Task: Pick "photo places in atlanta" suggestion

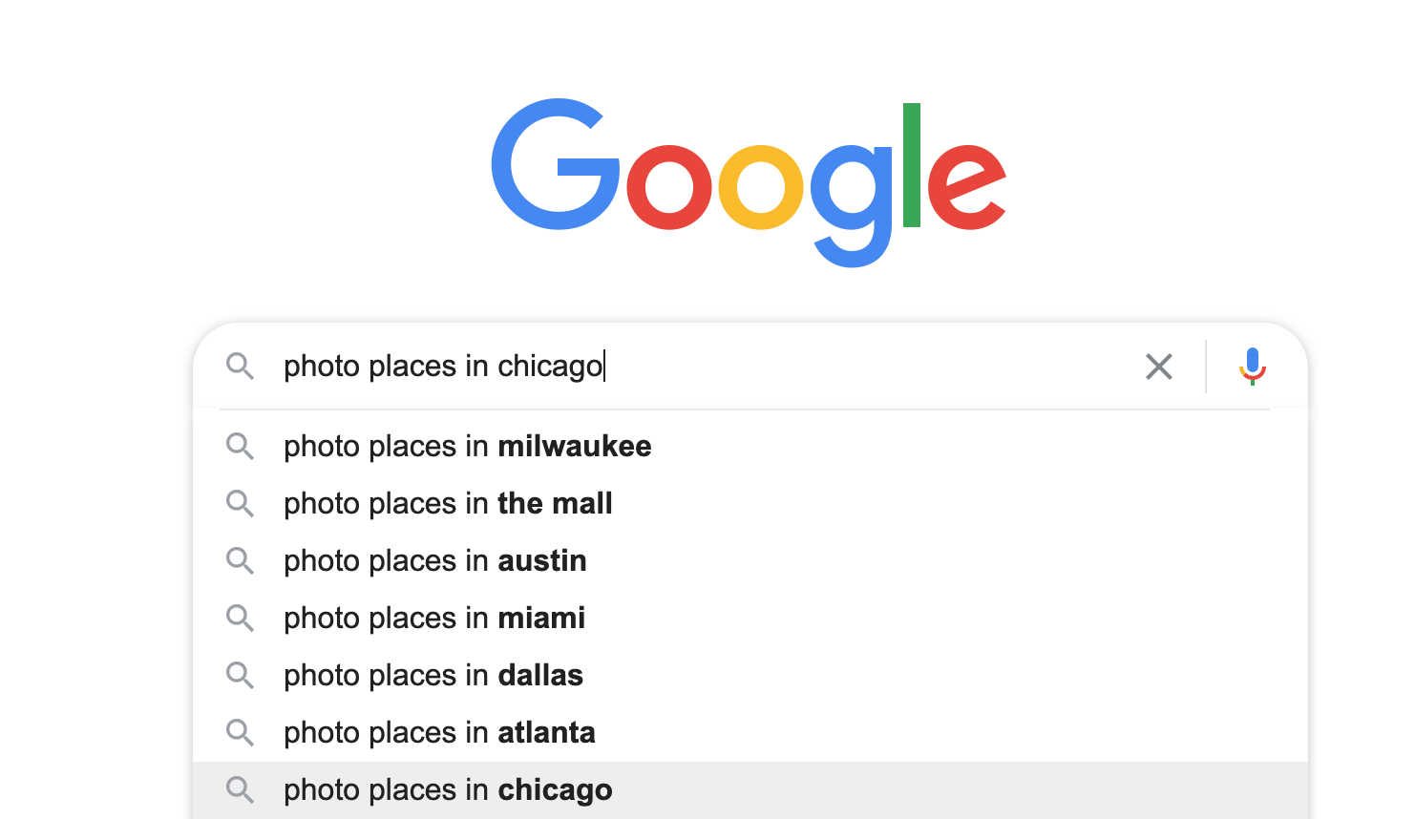Action: [x=439, y=733]
